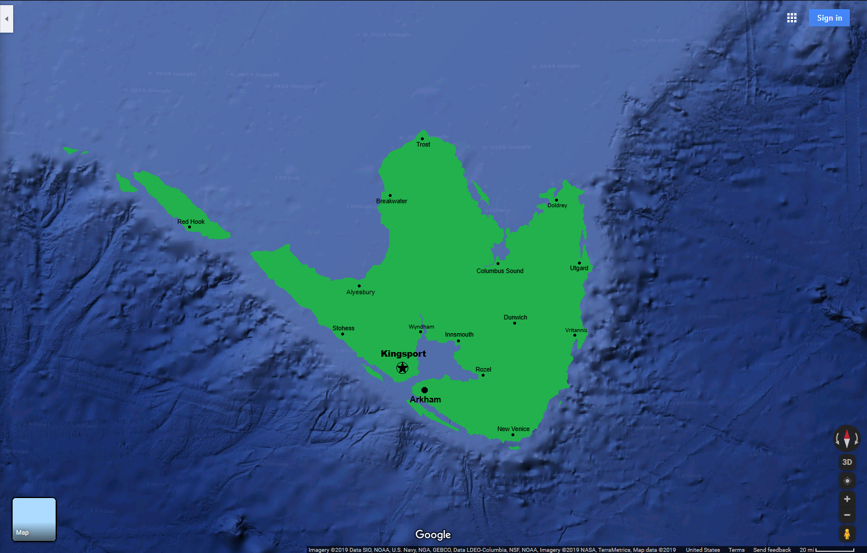Click the Dunwich label

pyautogui.click(x=515, y=317)
